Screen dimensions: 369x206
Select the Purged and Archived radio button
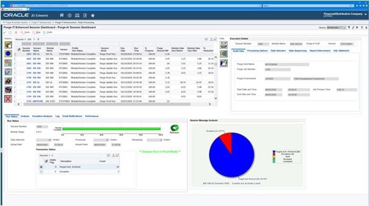pos(41,167)
